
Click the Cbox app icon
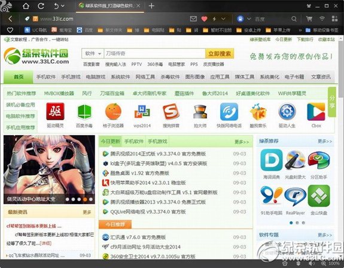click(316, 112)
